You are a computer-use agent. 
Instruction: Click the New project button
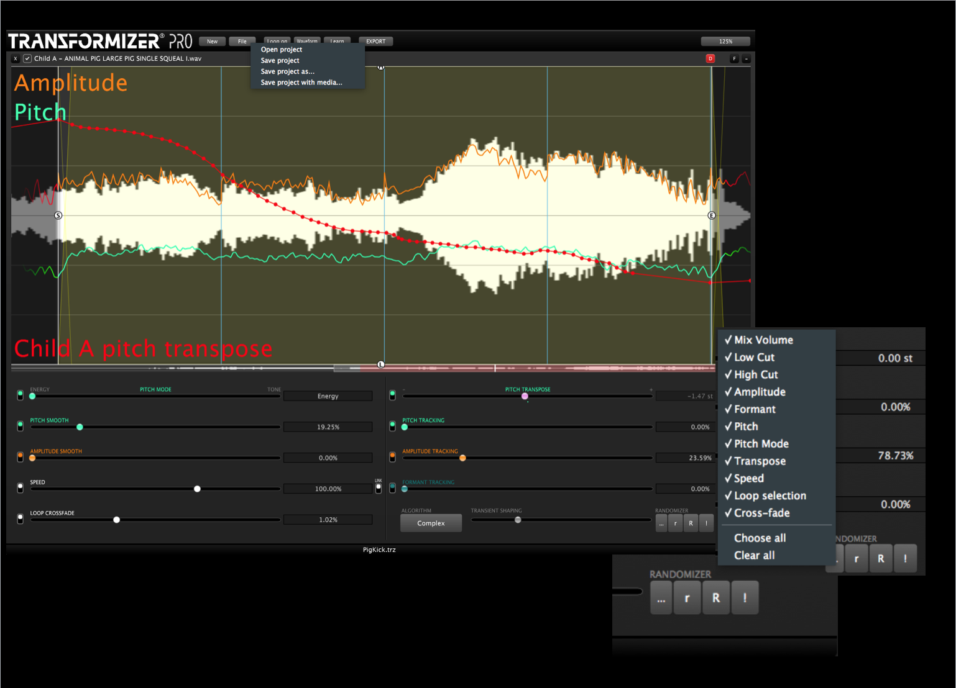[212, 41]
